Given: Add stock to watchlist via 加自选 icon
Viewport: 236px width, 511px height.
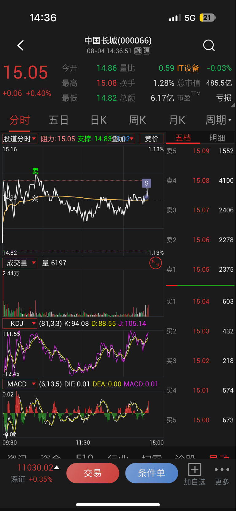Looking at the screenshot, I should click(195, 474).
